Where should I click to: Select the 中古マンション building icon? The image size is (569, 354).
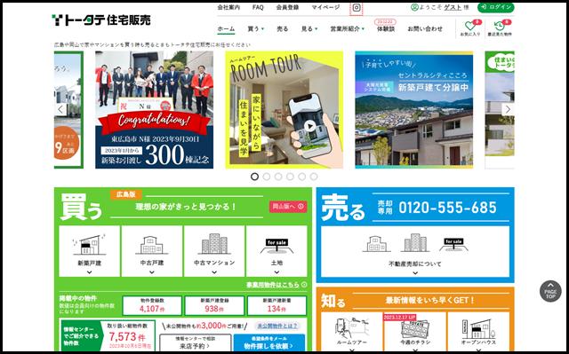click(x=214, y=244)
